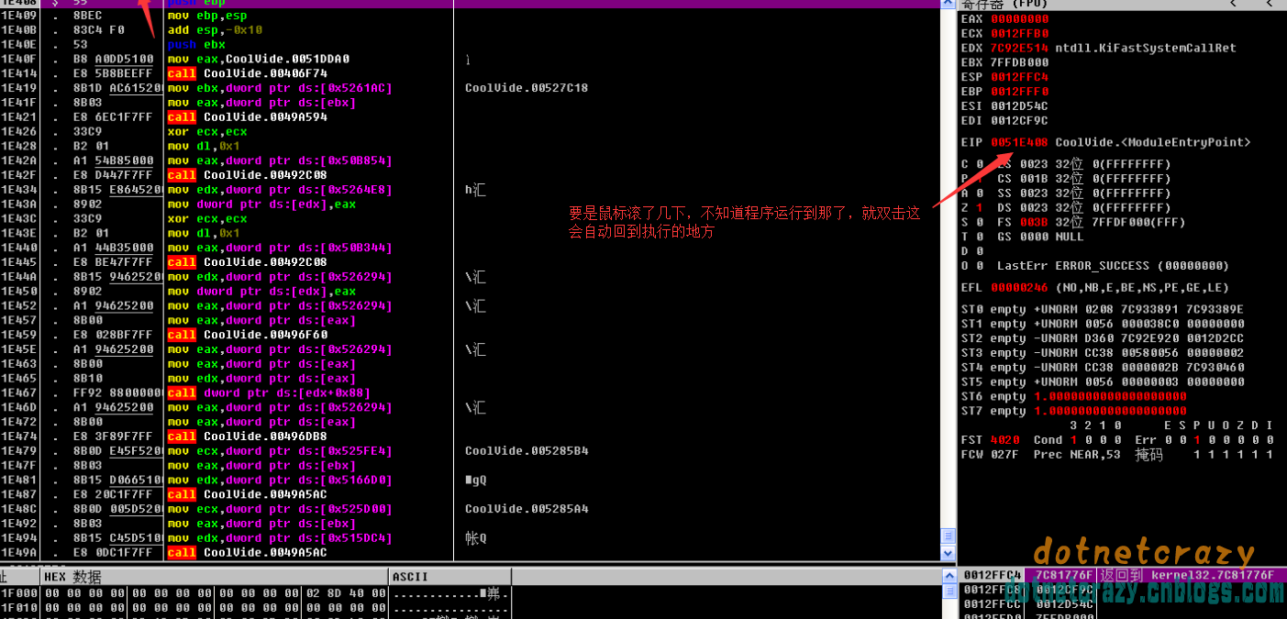Image resolution: width=1287 pixels, height=619 pixels.
Task: Select 'call CoolVide.00406F74' instruction
Action: (248, 73)
